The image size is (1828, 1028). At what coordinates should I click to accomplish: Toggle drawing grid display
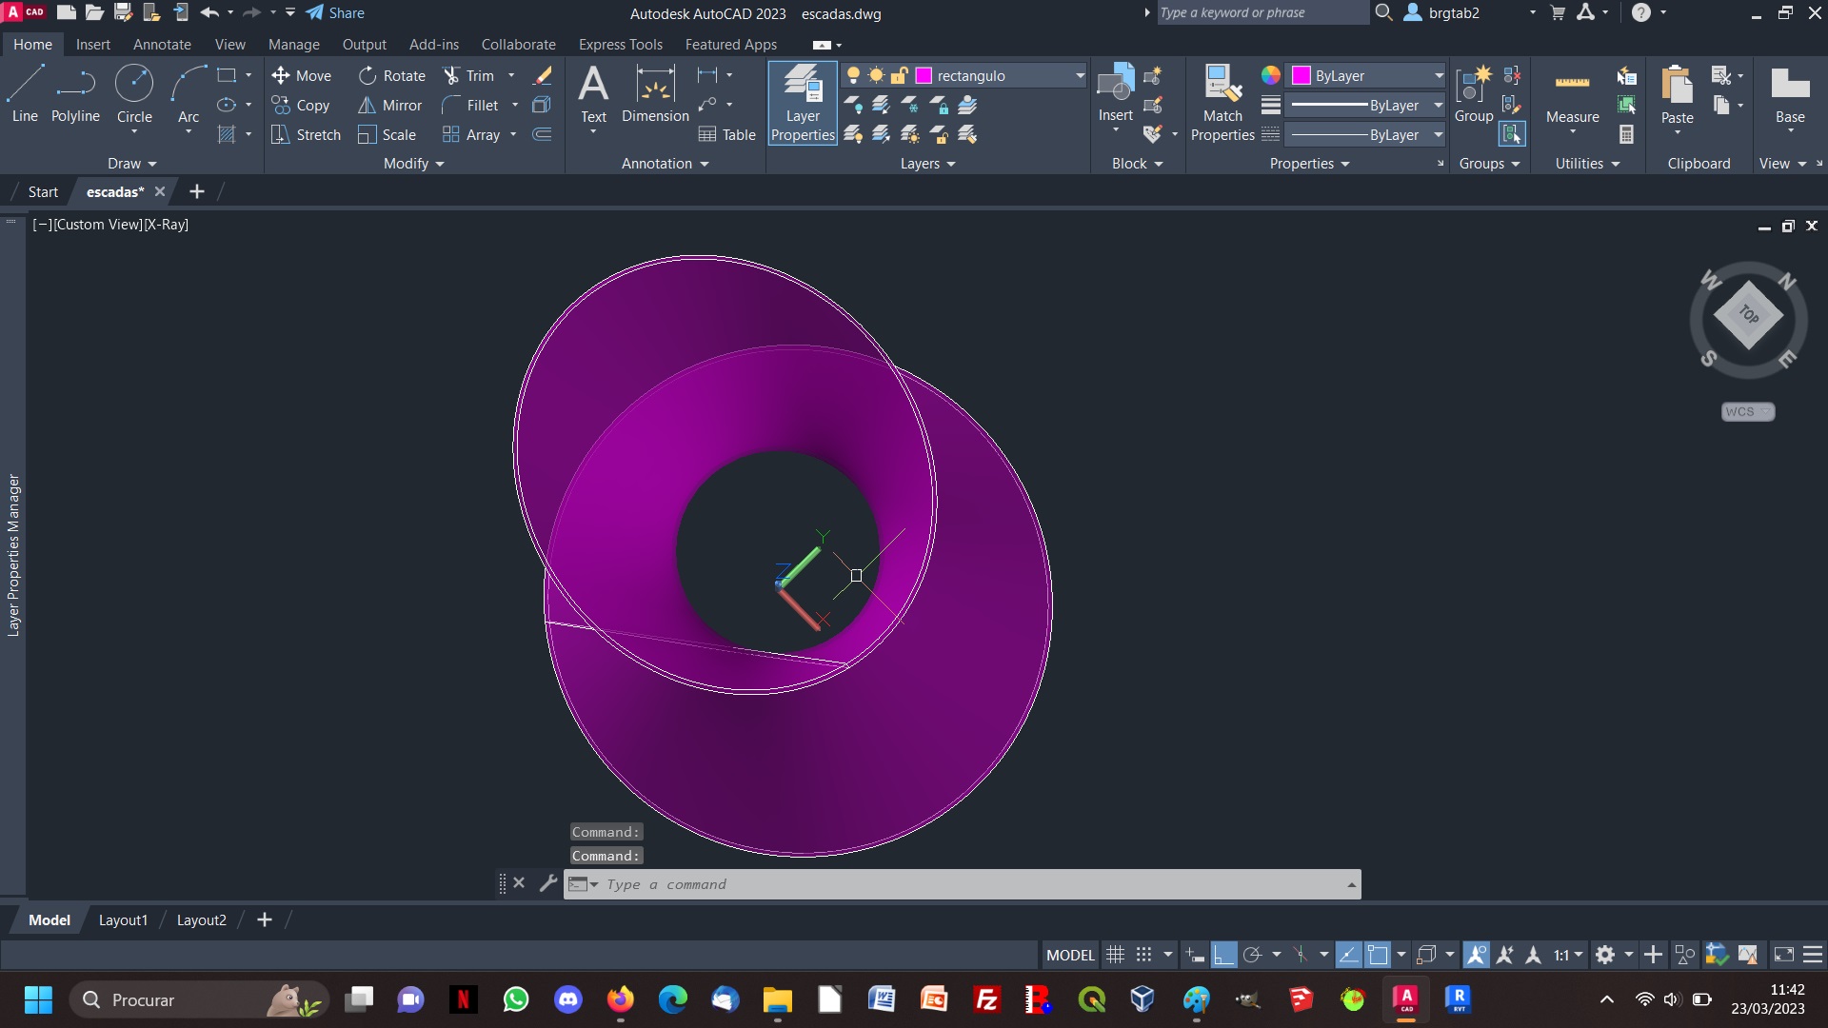pos(1115,955)
